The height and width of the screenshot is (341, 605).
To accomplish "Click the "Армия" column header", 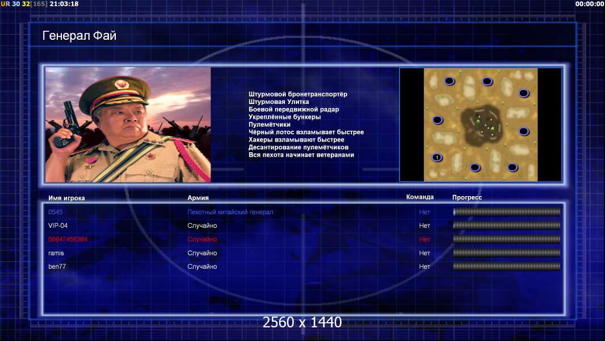I will pyautogui.click(x=198, y=197).
